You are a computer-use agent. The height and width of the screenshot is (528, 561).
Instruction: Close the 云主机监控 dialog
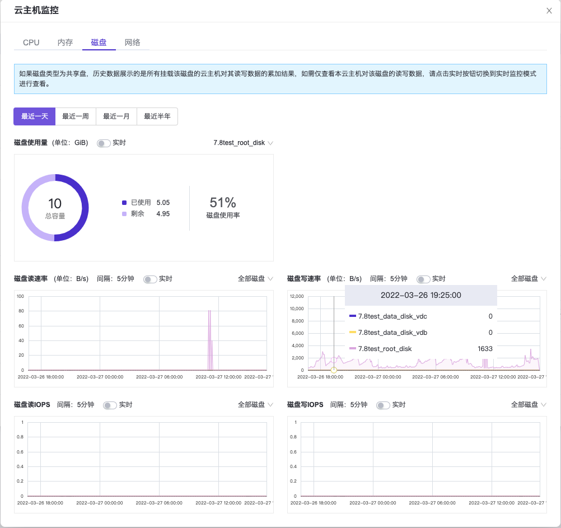click(x=549, y=11)
